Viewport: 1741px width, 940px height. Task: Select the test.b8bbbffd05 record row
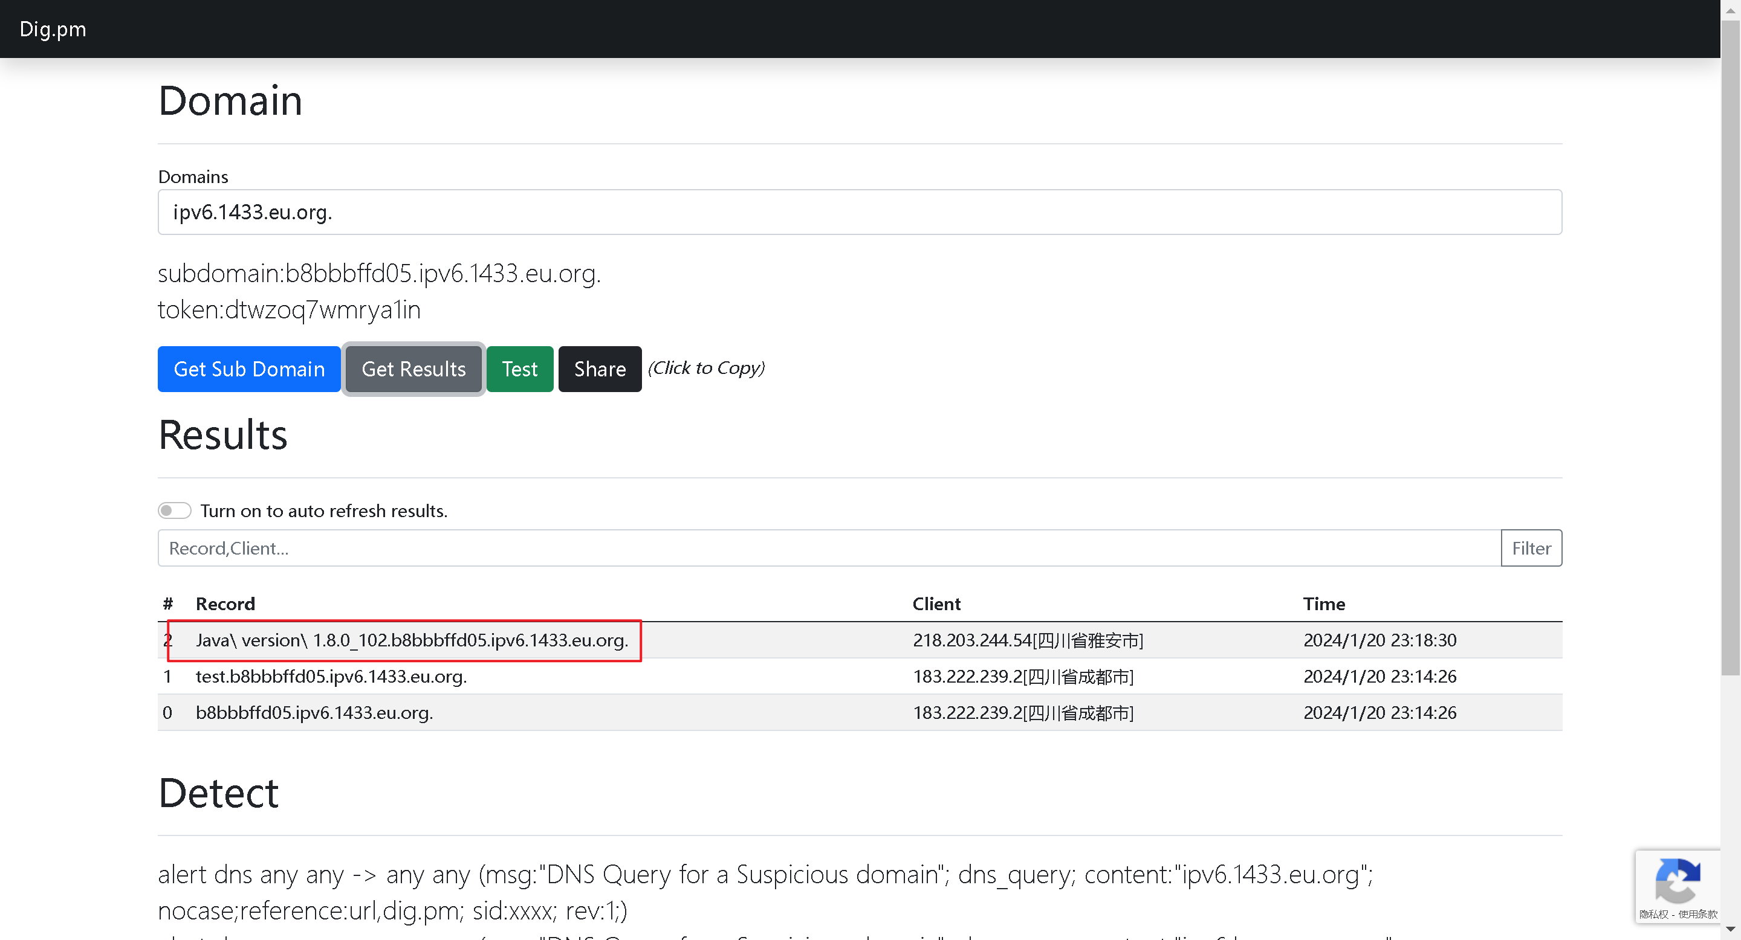pos(331,676)
